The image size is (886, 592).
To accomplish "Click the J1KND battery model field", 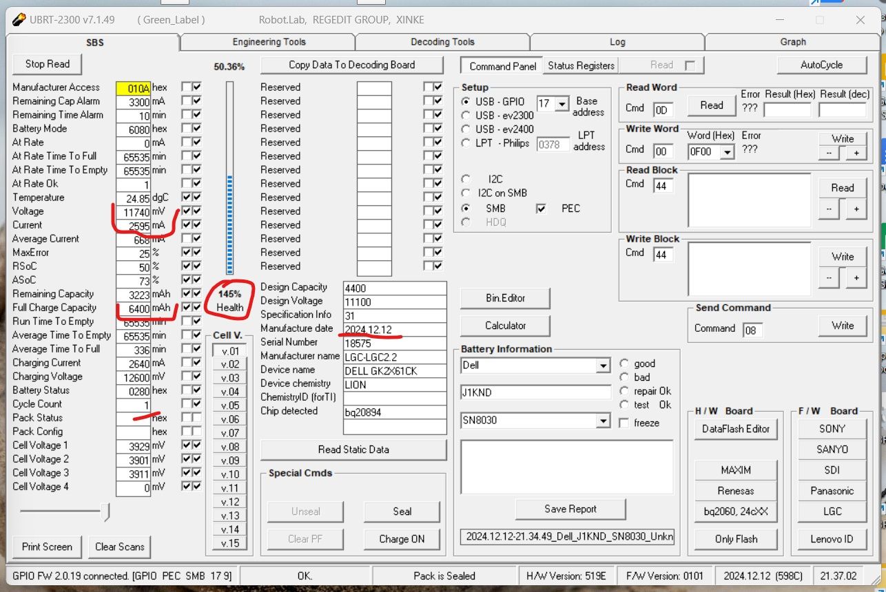I will [x=536, y=393].
